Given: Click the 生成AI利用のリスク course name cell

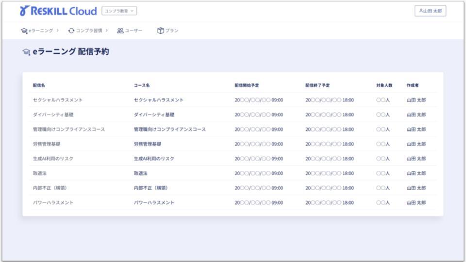Looking at the screenshot, I should (154, 159).
